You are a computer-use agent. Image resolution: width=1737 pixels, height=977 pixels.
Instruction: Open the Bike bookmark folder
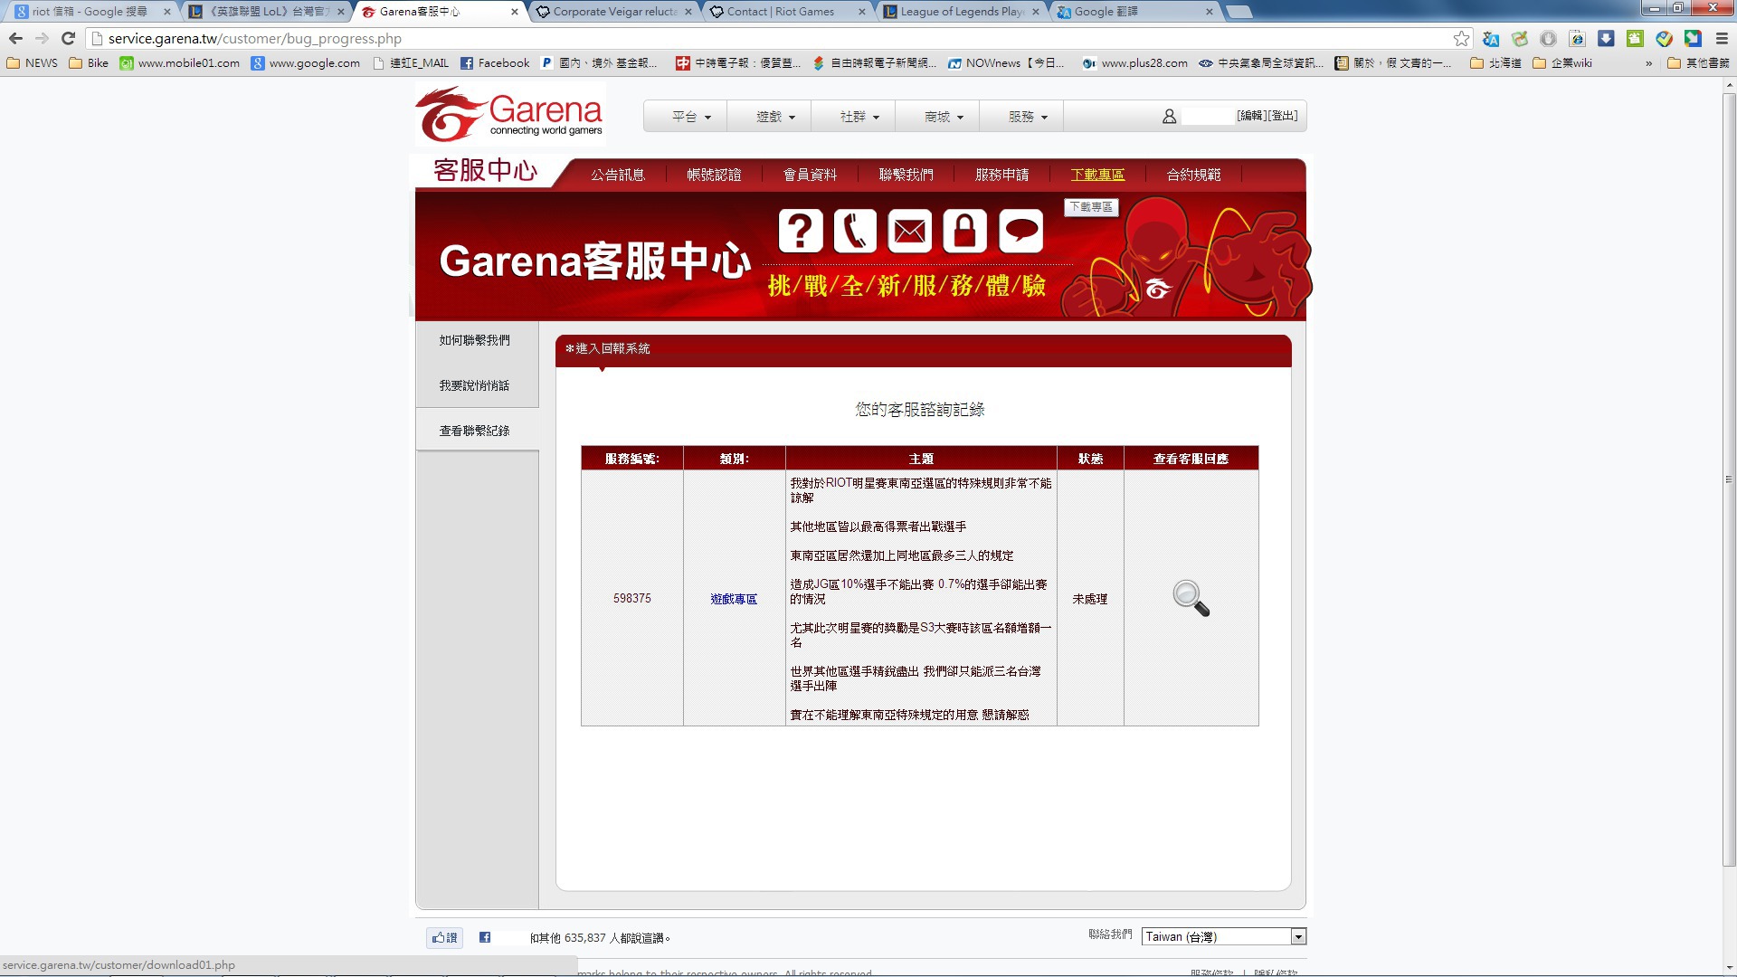point(89,63)
